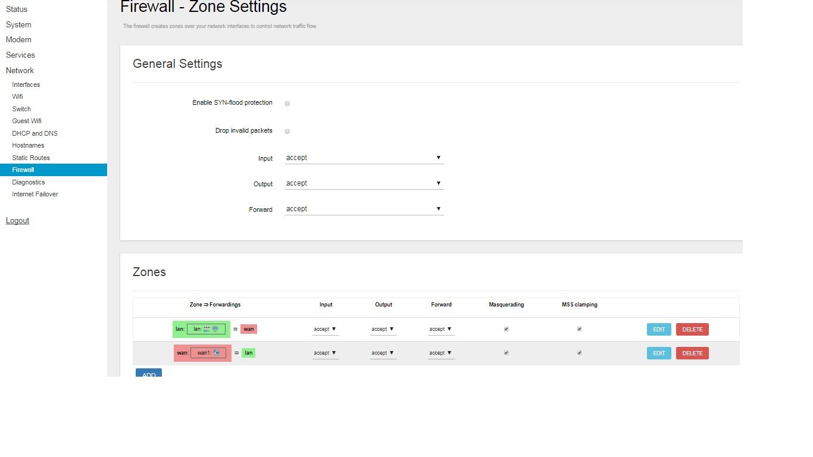Screen dimensions: 813x457
Task: Click the Logout link
Action: (17, 221)
